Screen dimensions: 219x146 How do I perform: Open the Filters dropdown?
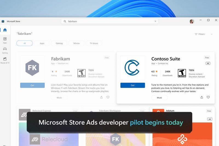200,34
